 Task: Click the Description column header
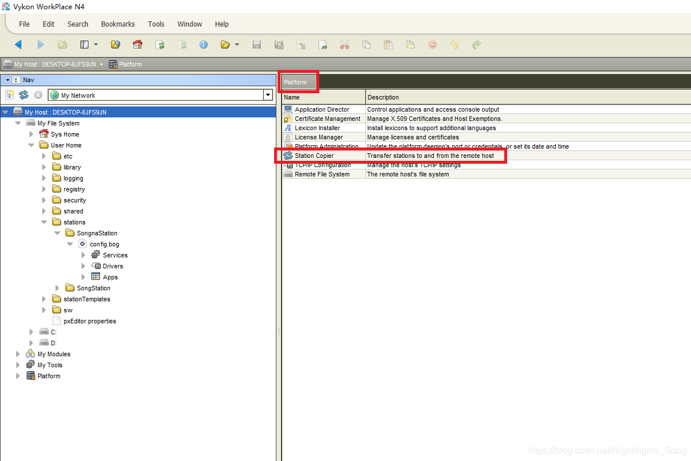[x=529, y=97]
